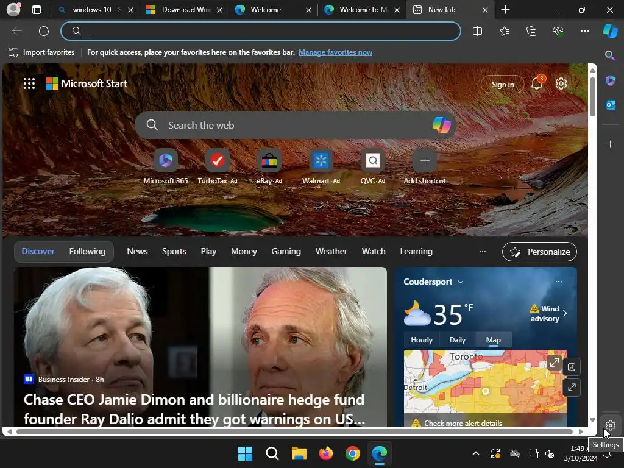This screenshot has width=624, height=468.
Task: Show hidden system tray icons
Action: [x=475, y=453]
